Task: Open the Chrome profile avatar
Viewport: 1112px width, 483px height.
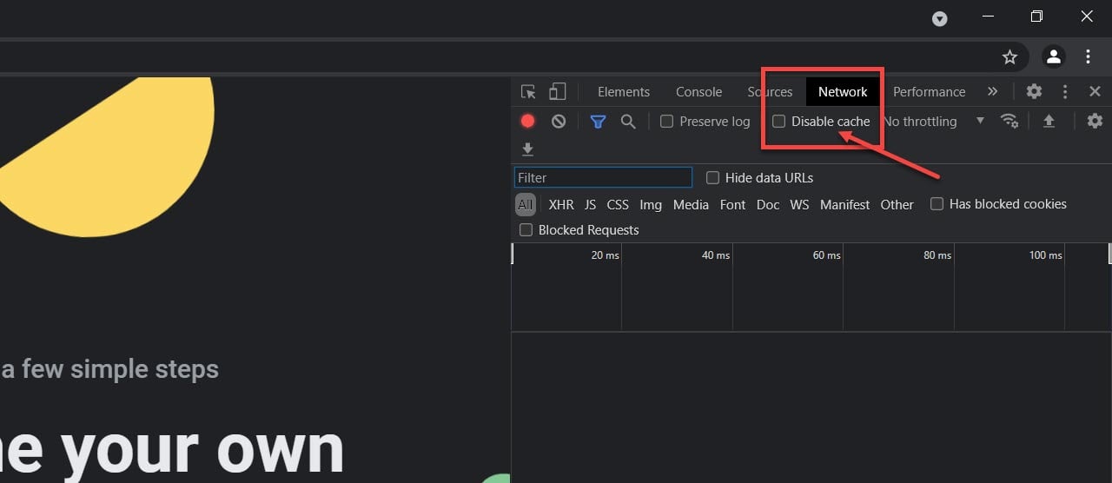Action: [1054, 57]
